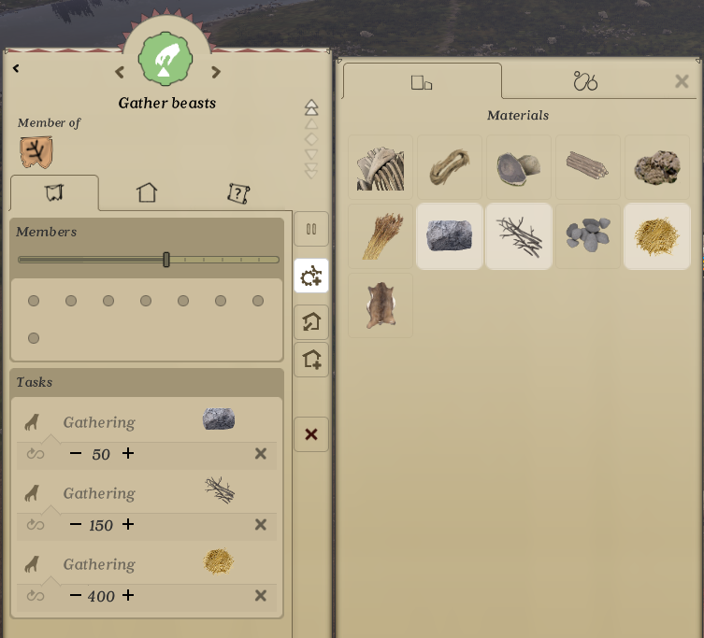Click the add building house-plus icon
Image resolution: width=704 pixels, height=638 pixels.
(x=311, y=360)
